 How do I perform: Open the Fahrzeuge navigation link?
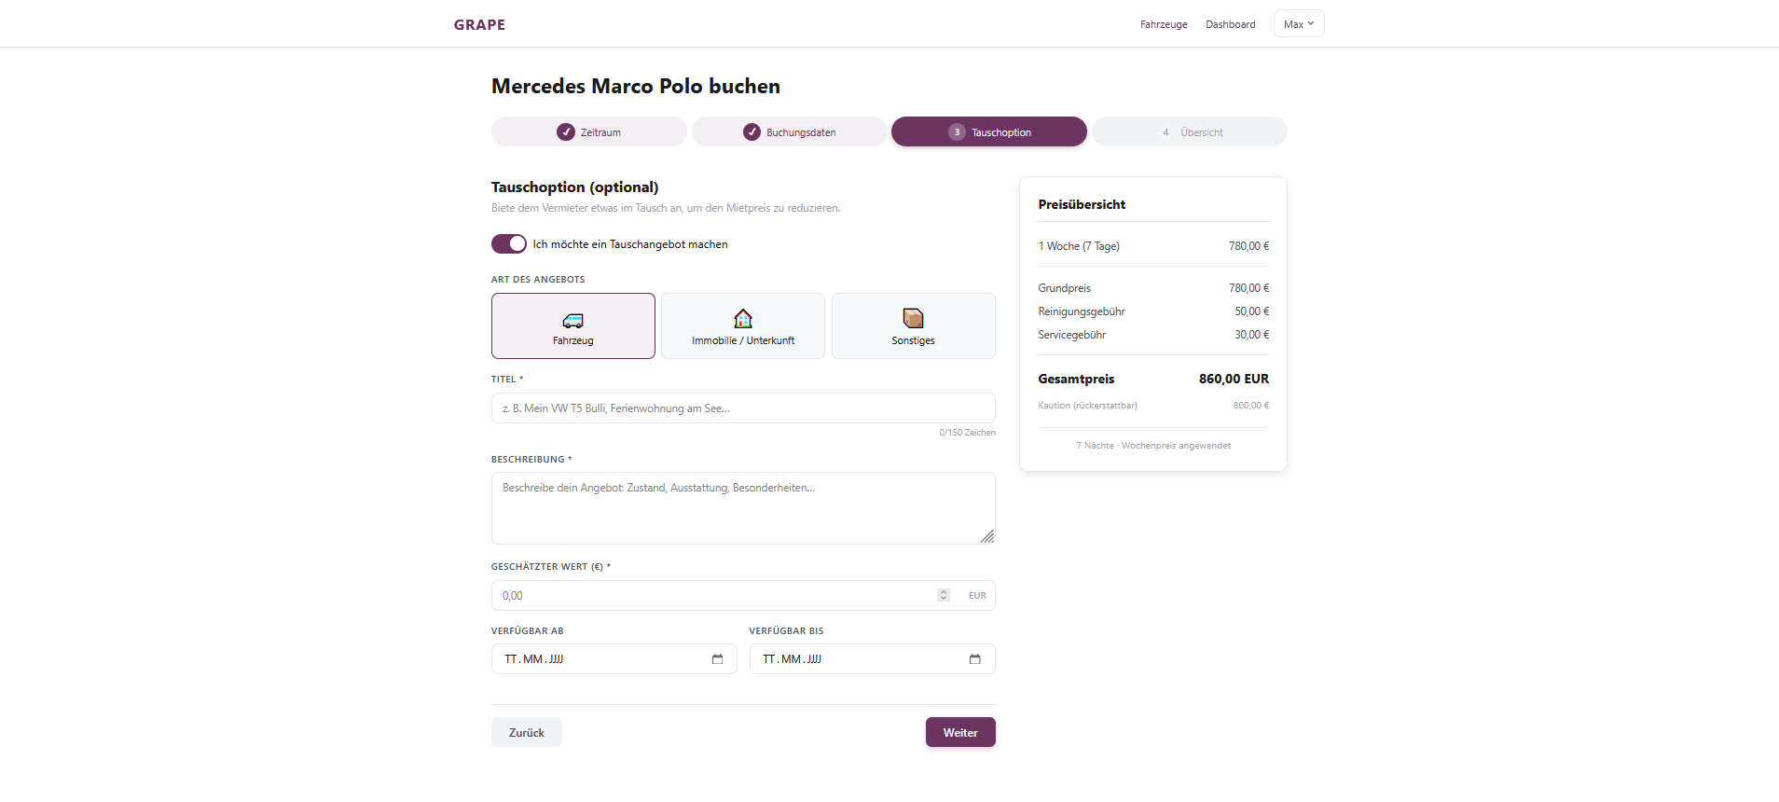tap(1164, 25)
